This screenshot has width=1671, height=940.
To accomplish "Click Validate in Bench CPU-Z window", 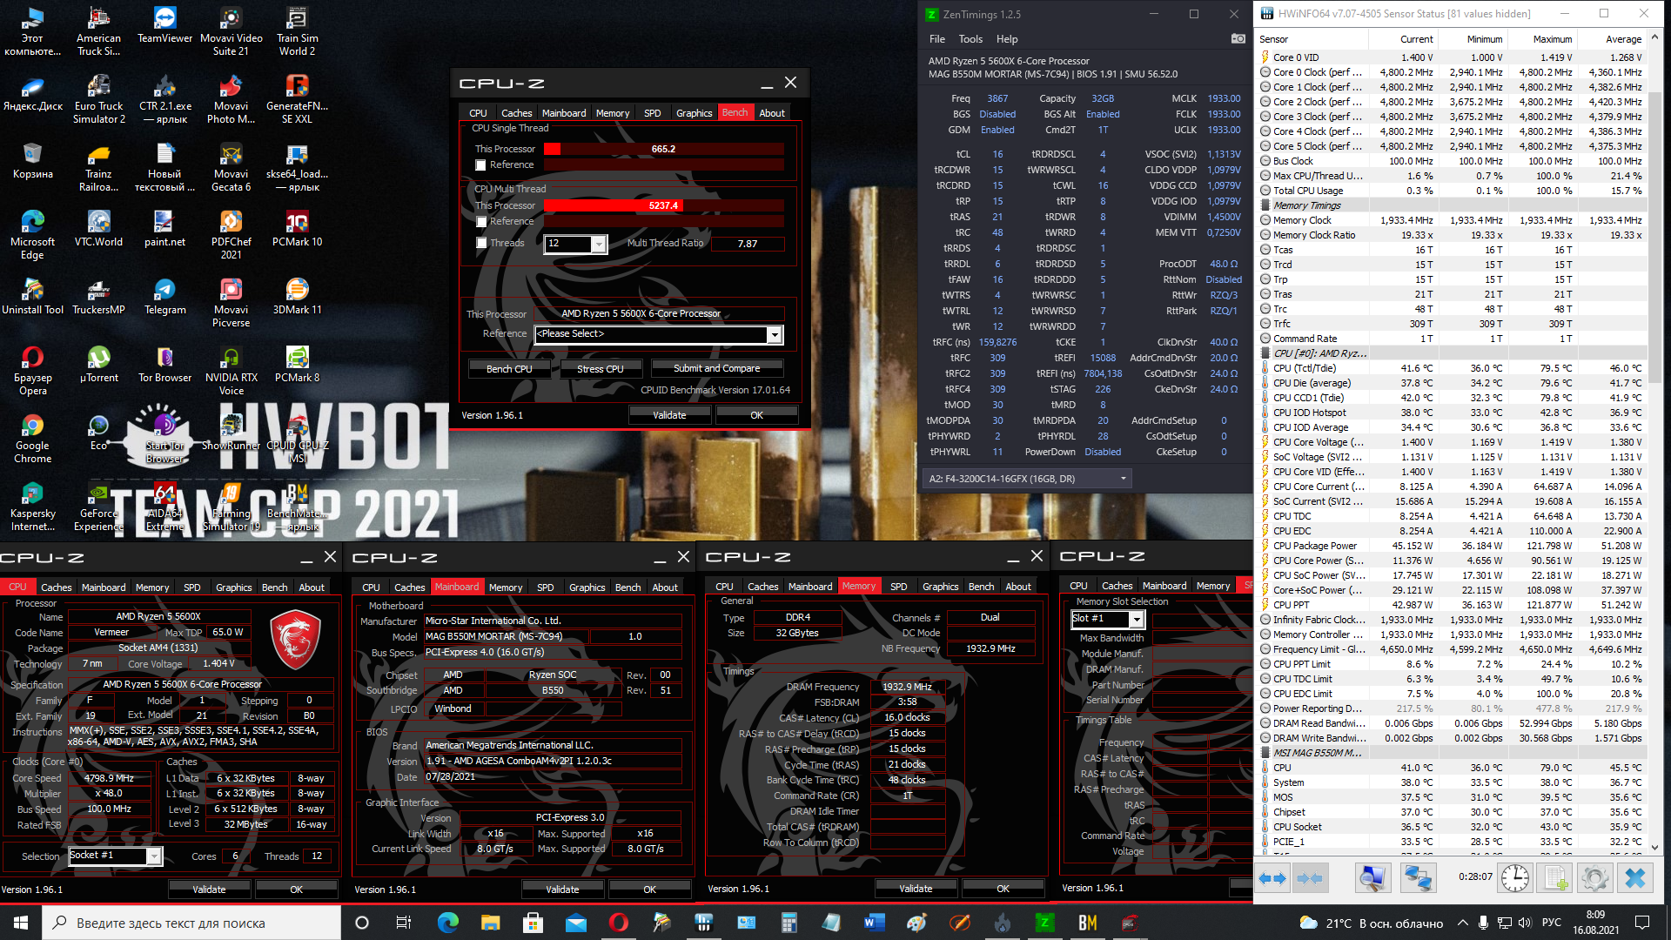I will click(669, 415).
